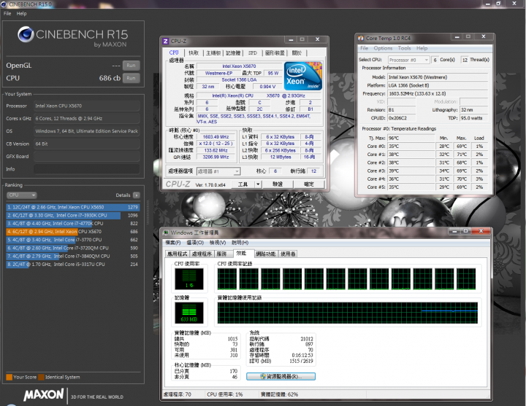Open the Core Temp Tools menu
Image resolution: width=526 pixels, height=406 pixels.
pyautogui.click(x=404, y=48)
